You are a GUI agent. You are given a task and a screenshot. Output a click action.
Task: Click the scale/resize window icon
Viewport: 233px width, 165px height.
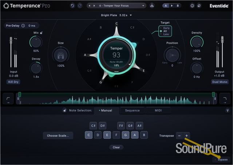[199, 6]
